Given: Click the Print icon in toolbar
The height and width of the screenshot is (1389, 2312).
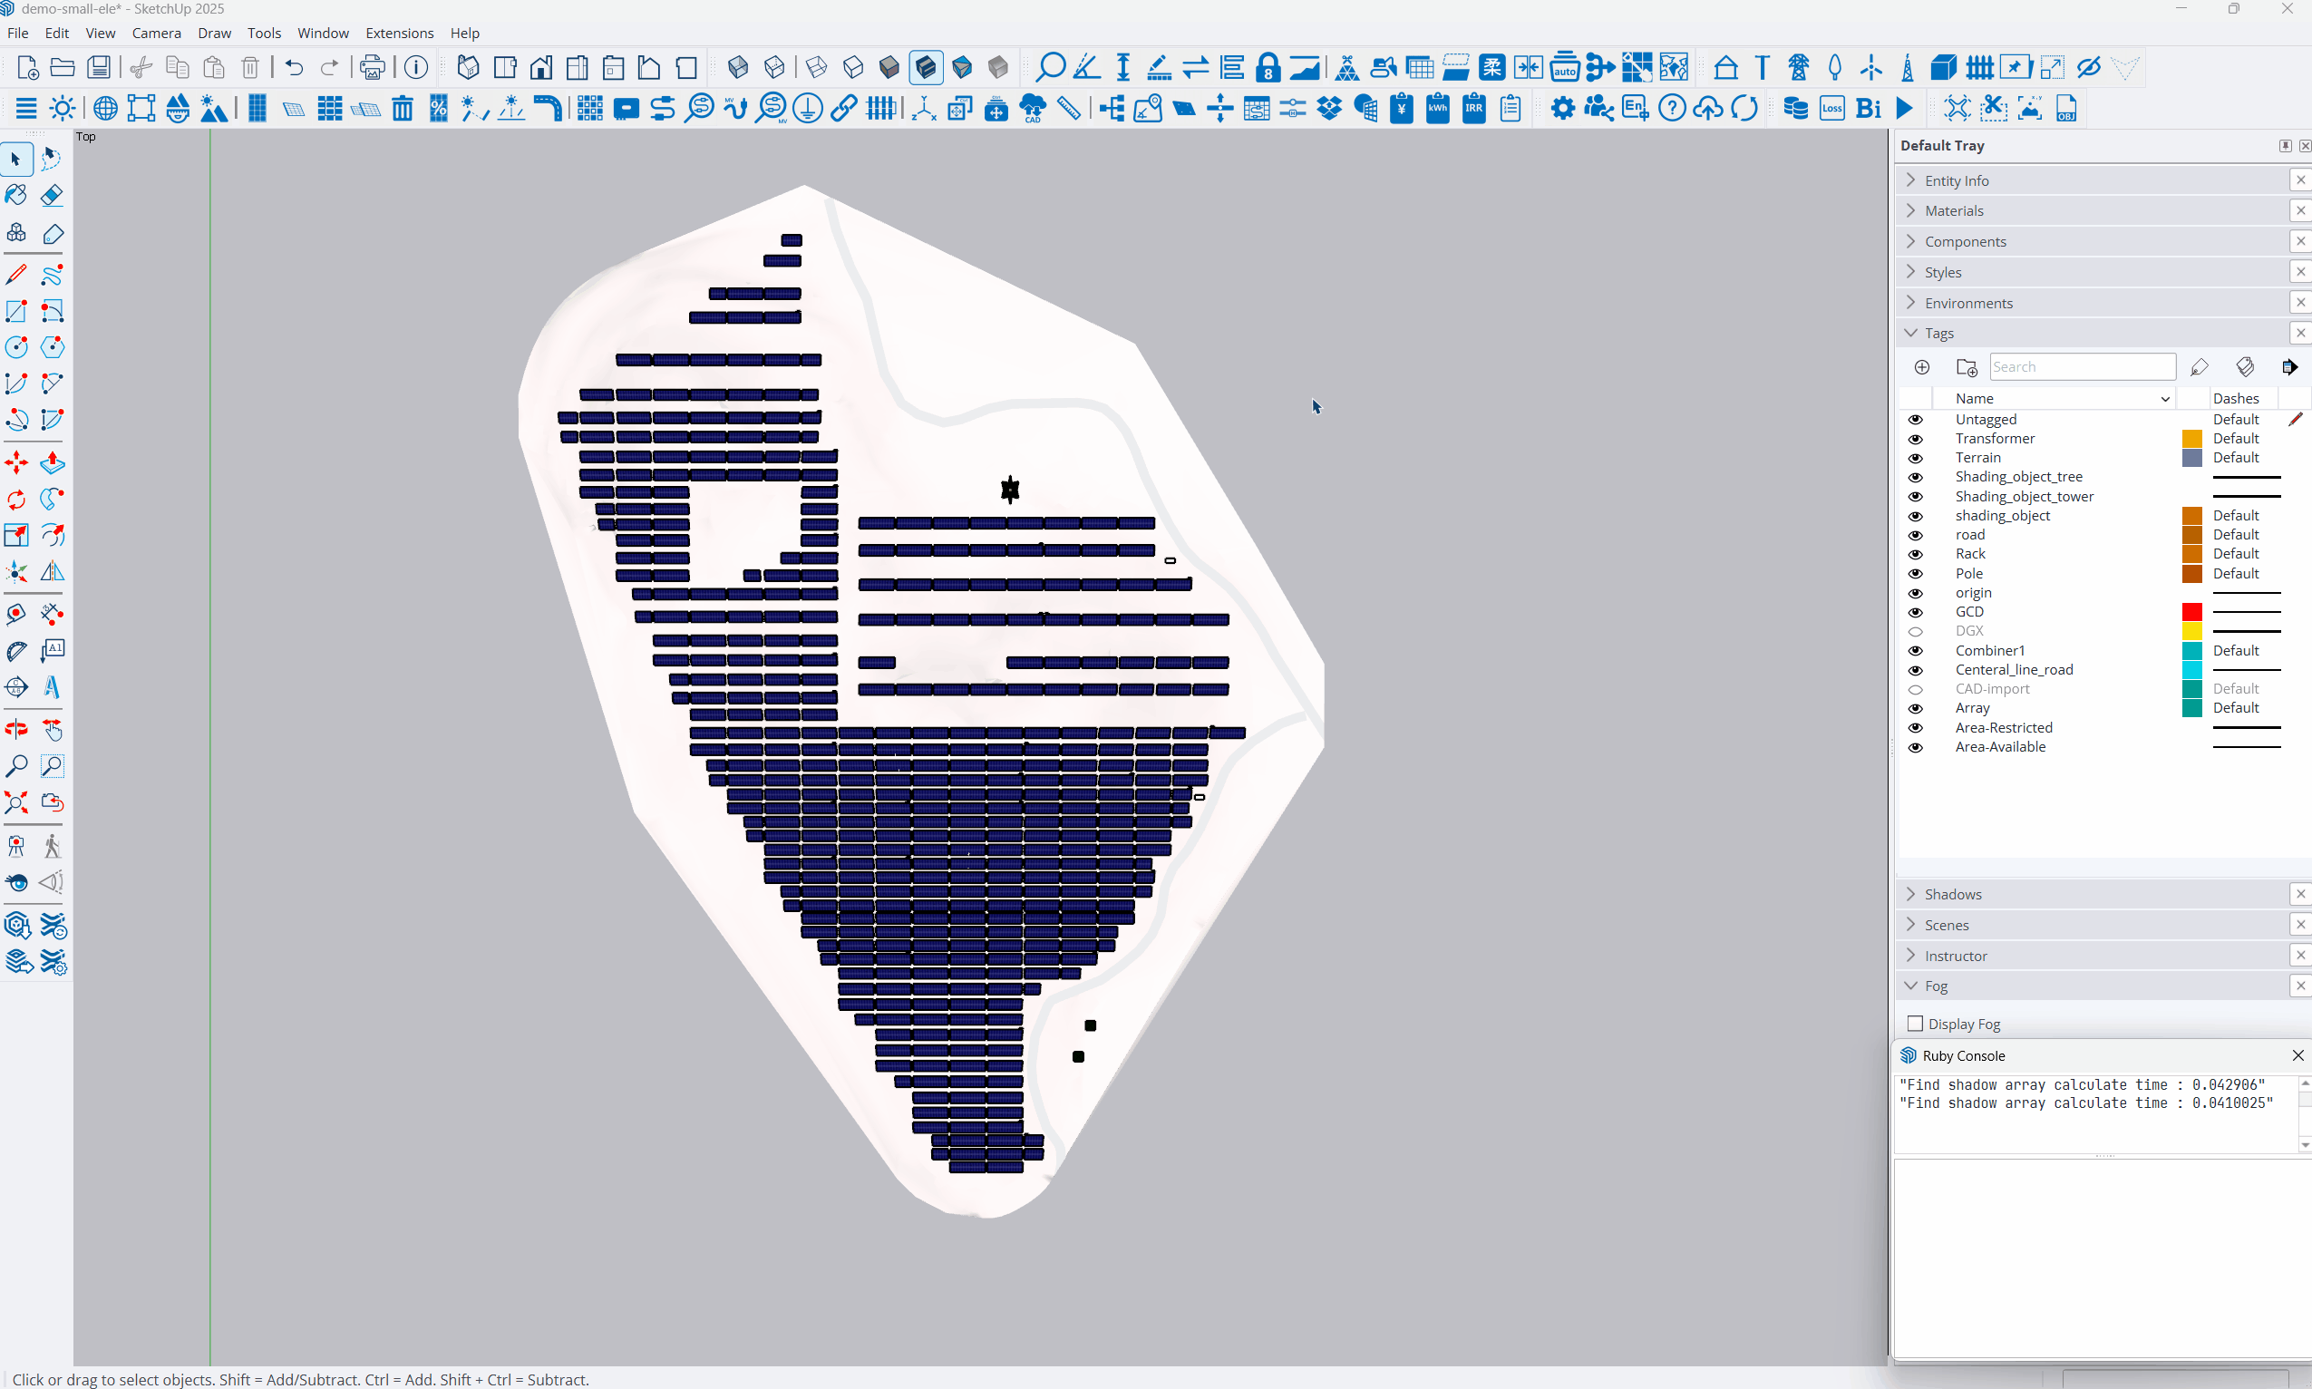Looking at the screenshot, I should pos(373,67).
